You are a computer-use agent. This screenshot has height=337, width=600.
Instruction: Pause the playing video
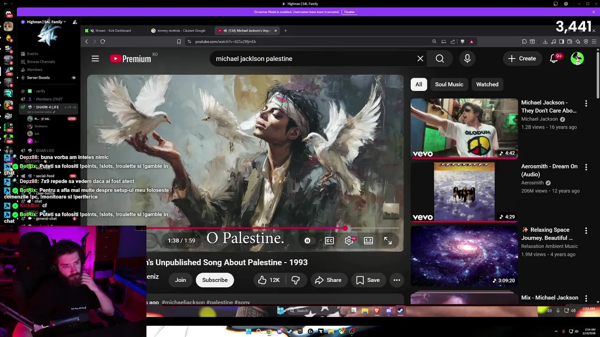coord(307,241)
